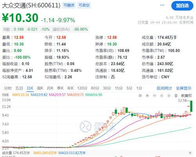This screenshot has width=196, height=157.
Task: Click the 溢价(B/A) value -86.96%
Action: 80,29
